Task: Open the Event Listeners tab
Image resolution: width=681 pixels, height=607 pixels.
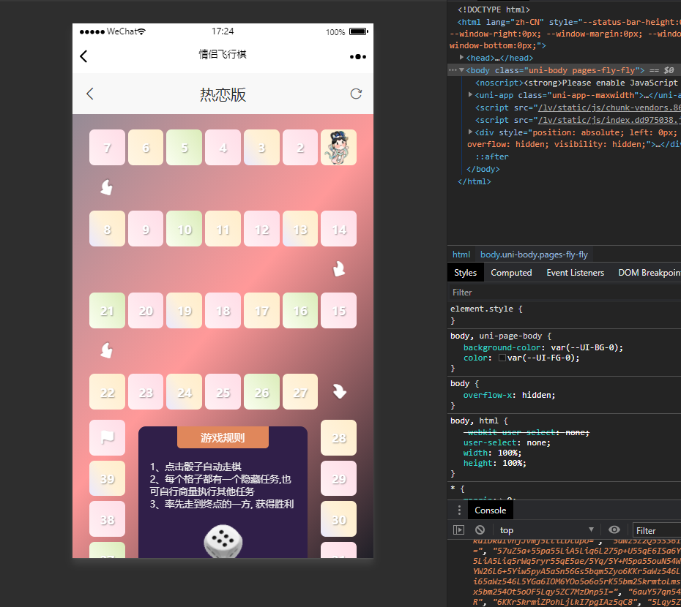Action: tap(575, 273)
